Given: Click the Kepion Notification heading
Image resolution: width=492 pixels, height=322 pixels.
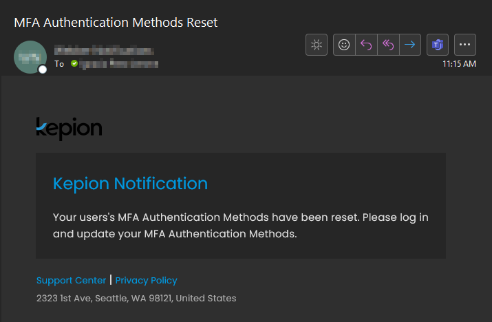Looking at the screenshot, I should [x=130, y=184].
